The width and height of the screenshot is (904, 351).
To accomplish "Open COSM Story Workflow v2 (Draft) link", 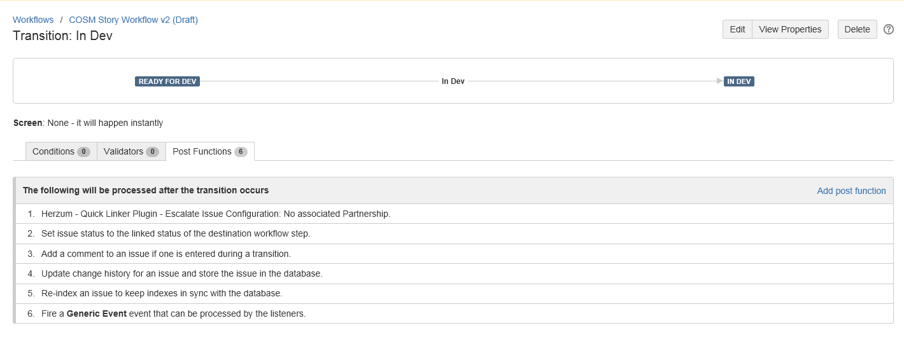I will [133, 20].
